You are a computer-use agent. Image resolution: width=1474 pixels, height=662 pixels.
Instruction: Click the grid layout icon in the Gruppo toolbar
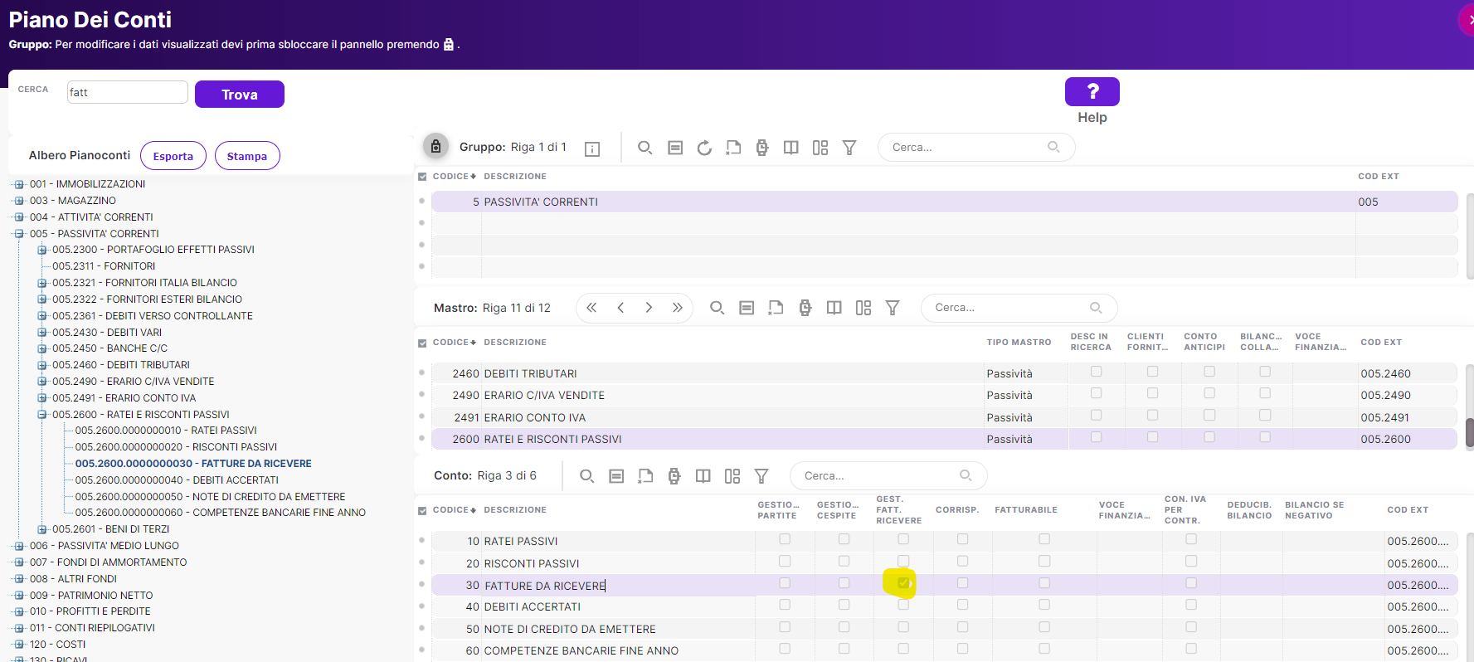click(820, 148)
